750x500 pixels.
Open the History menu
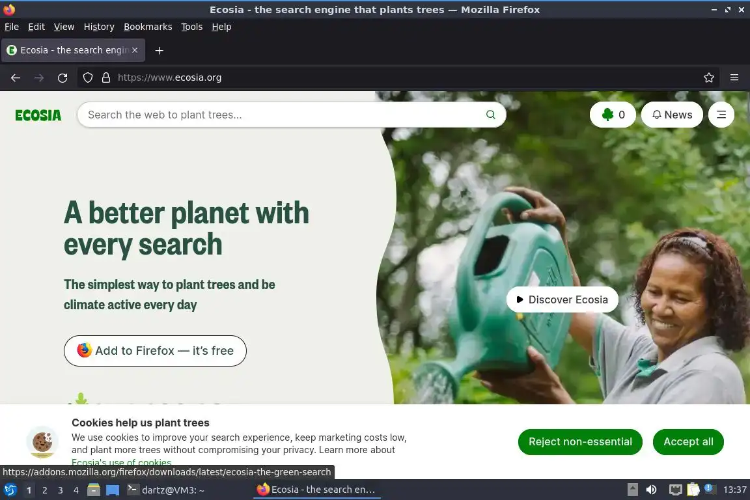click(99, 27)
